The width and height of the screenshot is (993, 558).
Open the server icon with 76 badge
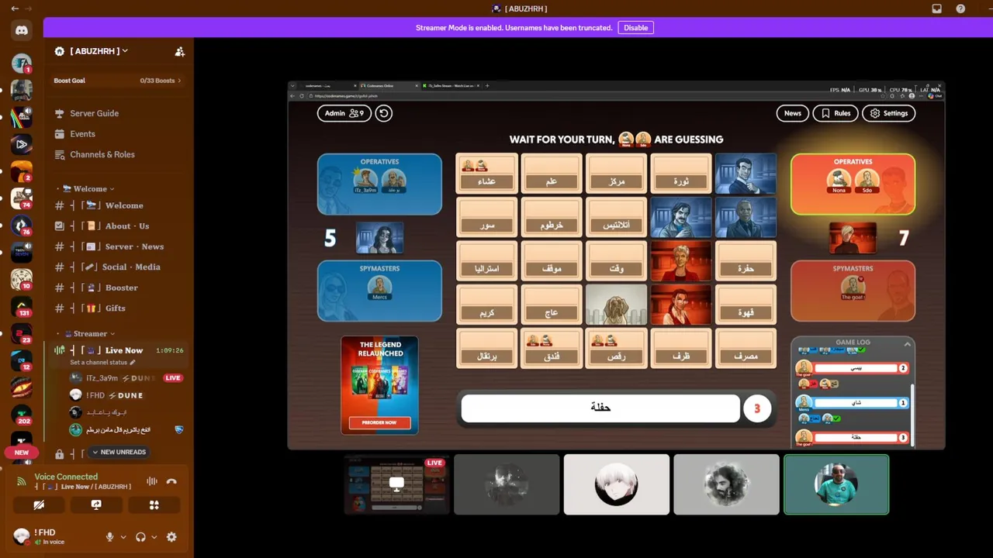[x=22, y=226]
